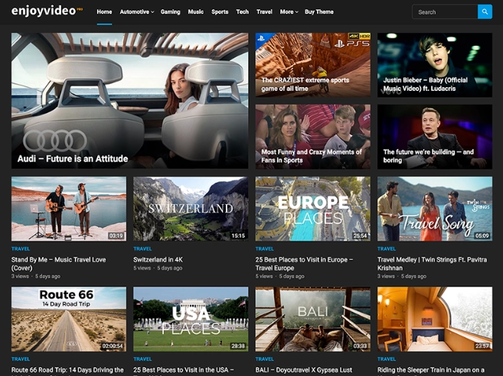
Task: Click the Europe Places video thumbnail
Action: pyautogui.click(x=312, y=209)
